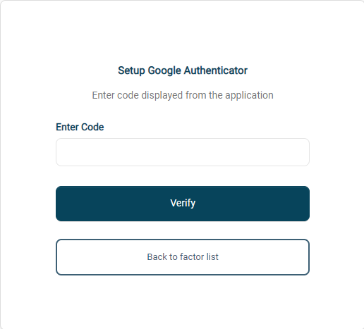Return to the list of authentication factors

(x=183, y=257)
